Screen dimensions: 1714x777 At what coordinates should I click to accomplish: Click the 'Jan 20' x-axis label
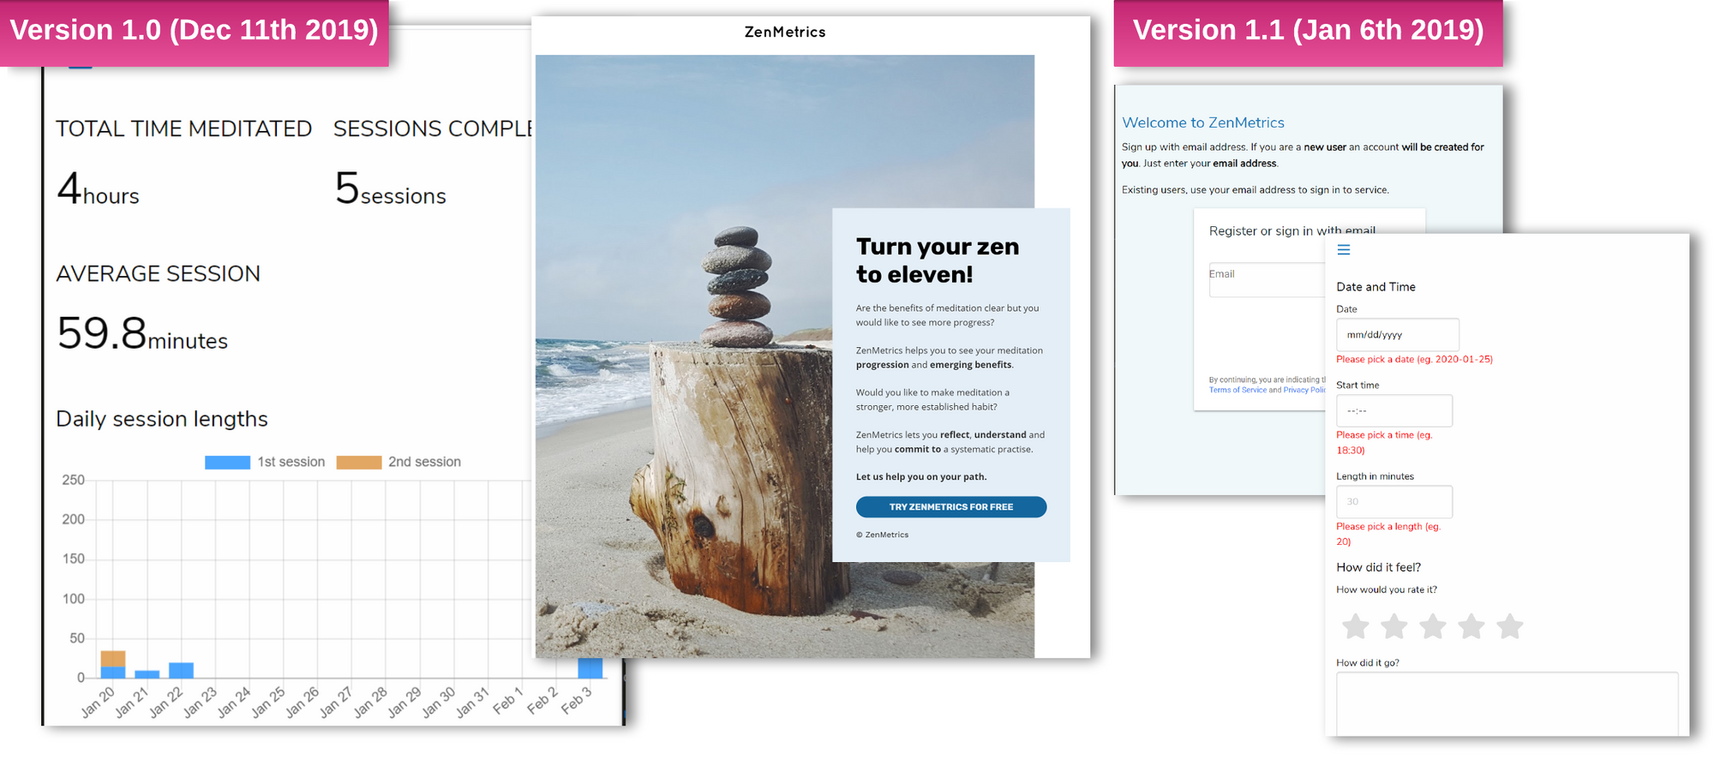coord(98,702)
